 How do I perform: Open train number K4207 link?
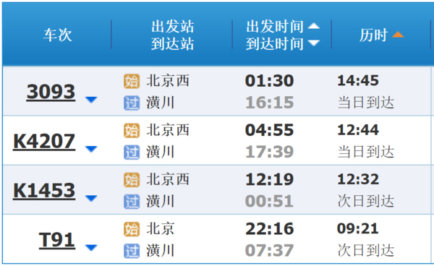point(44,141)
